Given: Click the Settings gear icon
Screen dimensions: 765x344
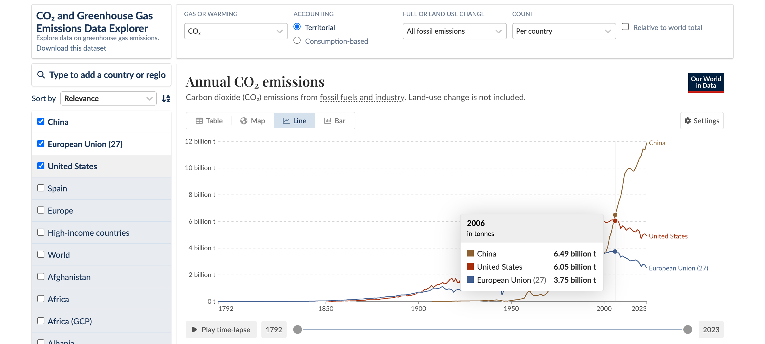Looking at the screenshot, I should pos(687,121).
